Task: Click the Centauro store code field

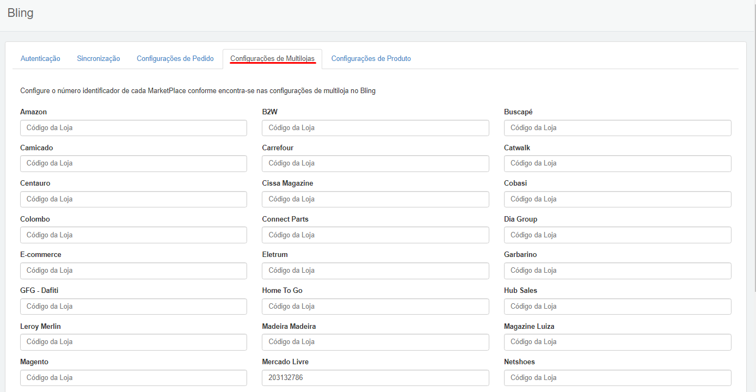Action: click(x=133, y=199)
